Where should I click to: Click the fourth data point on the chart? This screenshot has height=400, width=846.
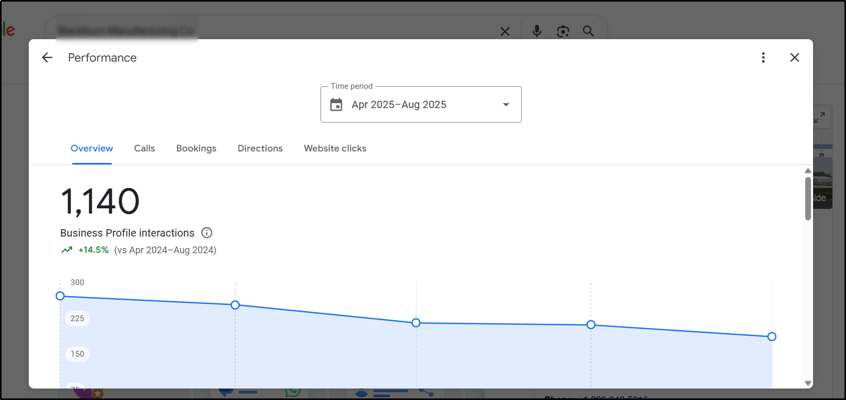(x=591, y=325)
